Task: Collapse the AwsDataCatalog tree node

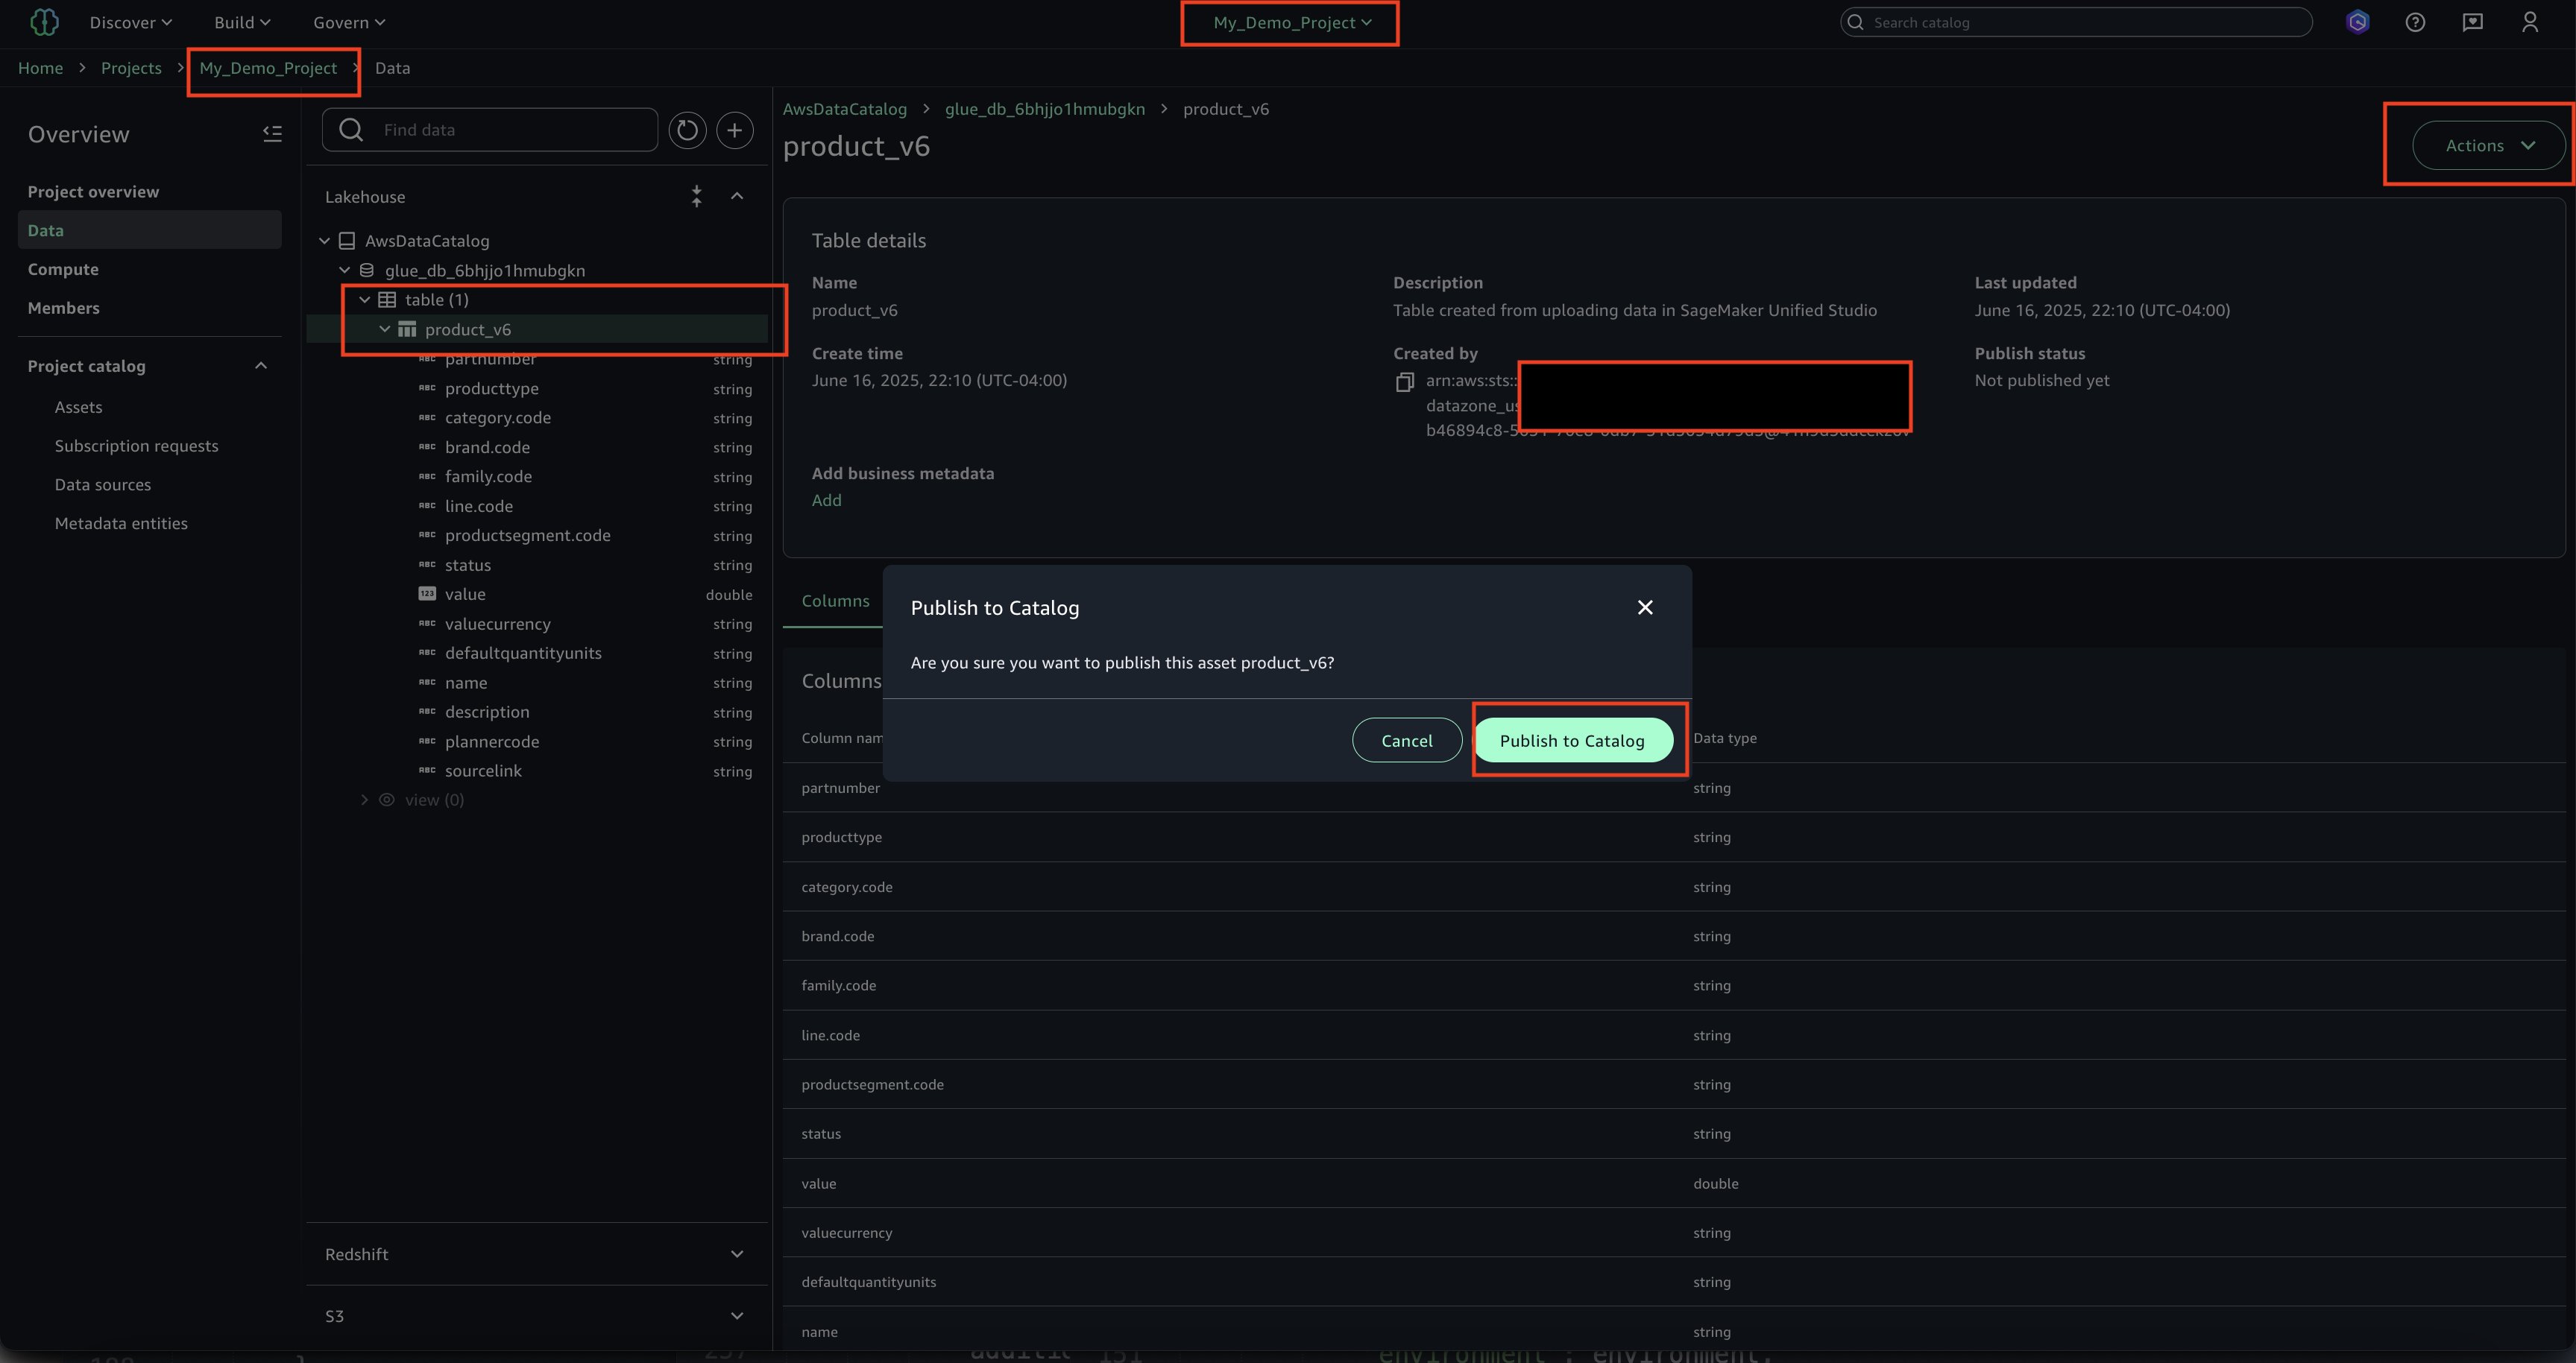Action: pos(325,241)
